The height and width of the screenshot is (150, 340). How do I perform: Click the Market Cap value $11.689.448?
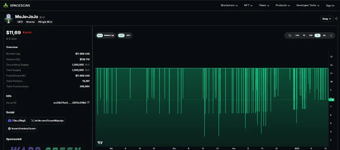click(82, 54)
